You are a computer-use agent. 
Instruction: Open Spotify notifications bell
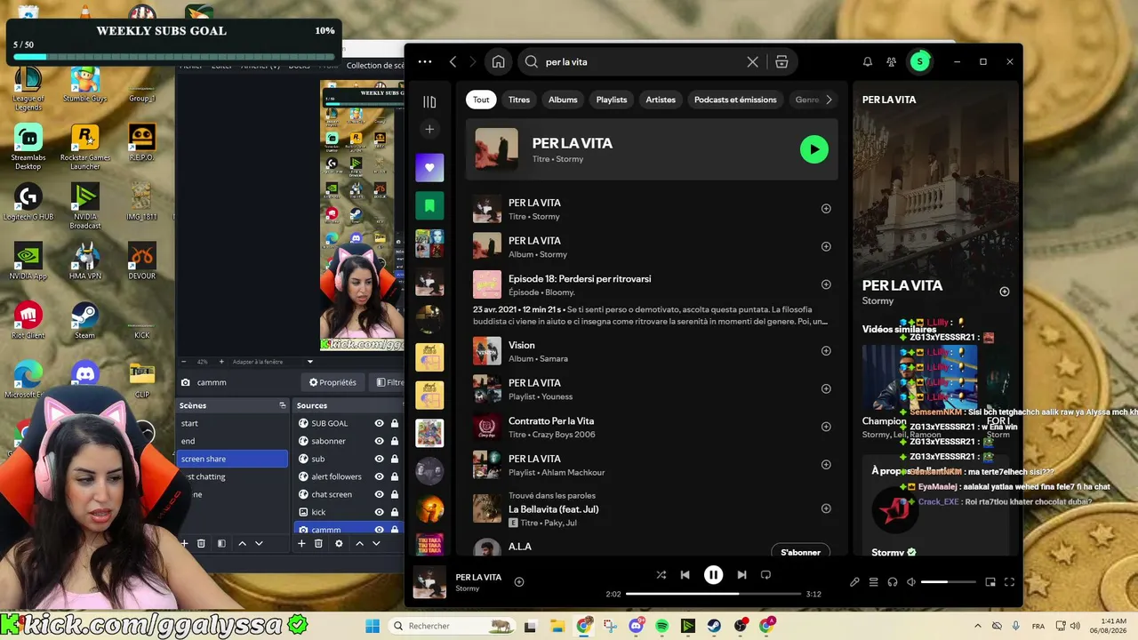(x=868, y=62)
